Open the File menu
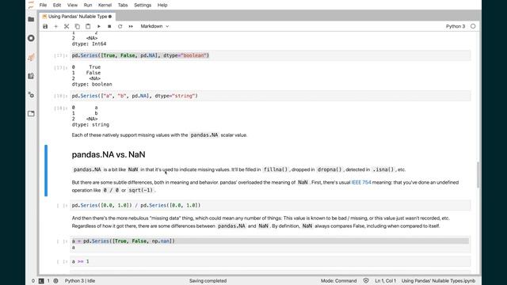The image size is (507, 285). pos(43,6)
